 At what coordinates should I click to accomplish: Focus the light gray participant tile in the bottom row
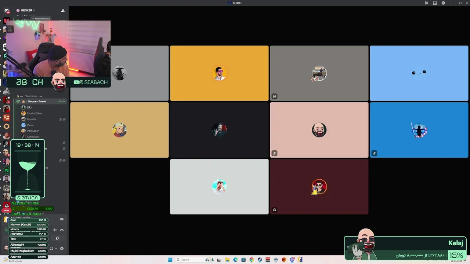coord(219,187)
